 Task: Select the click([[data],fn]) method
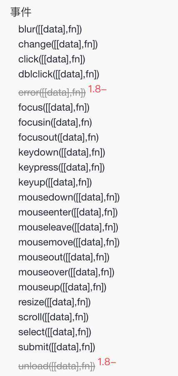tap(52, 59)
